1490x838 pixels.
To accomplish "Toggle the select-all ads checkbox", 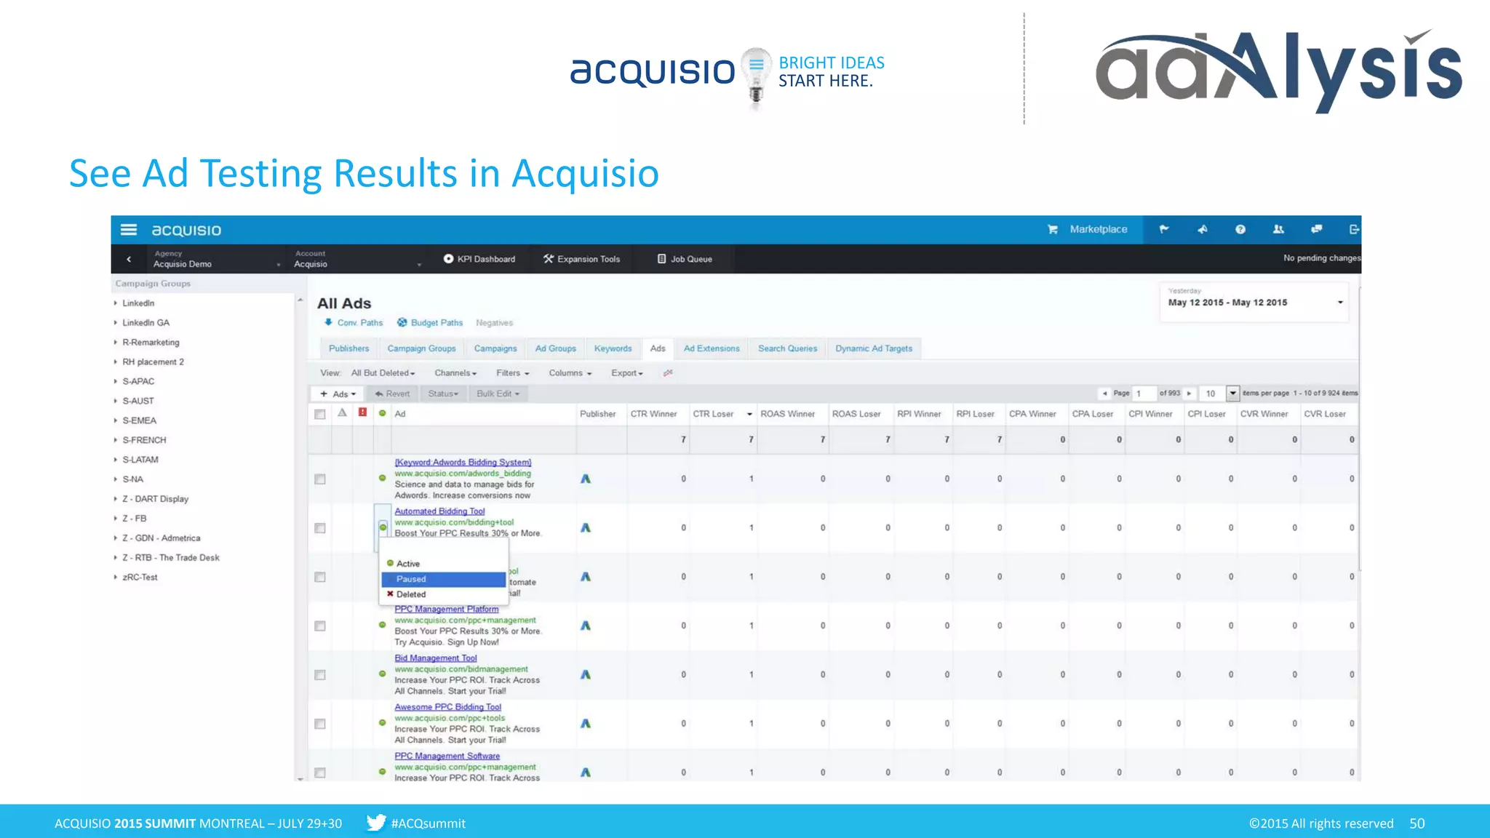I will point(320,414).
